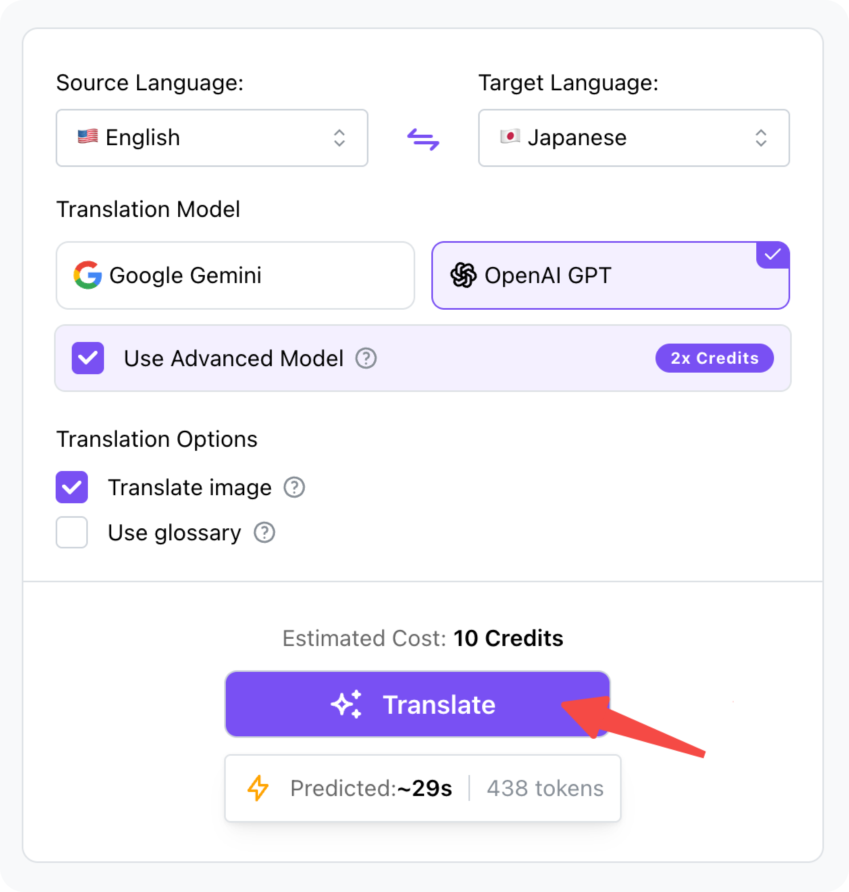Click the OpenAI logo icon
Screen dimensions: 849x892
[463, 275]
